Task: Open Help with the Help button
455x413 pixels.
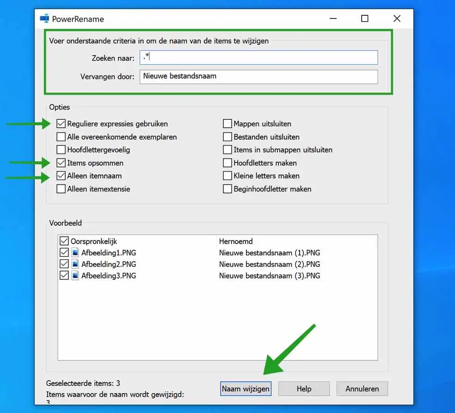Action: (x=304, y=388)
